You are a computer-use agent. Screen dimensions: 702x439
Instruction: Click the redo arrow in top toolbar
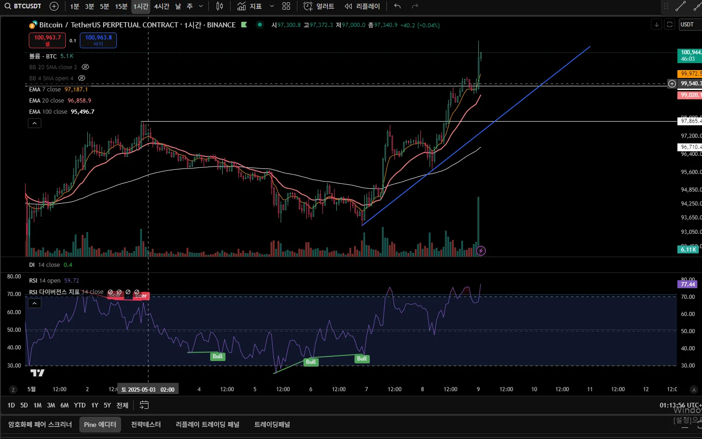click(x=415, y=6)
